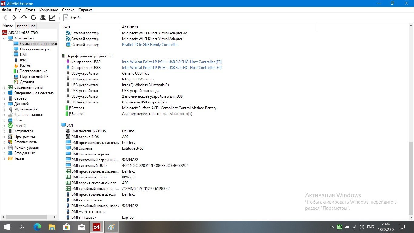Collapse the Компьютер tree node

click(x=5, y=39)
